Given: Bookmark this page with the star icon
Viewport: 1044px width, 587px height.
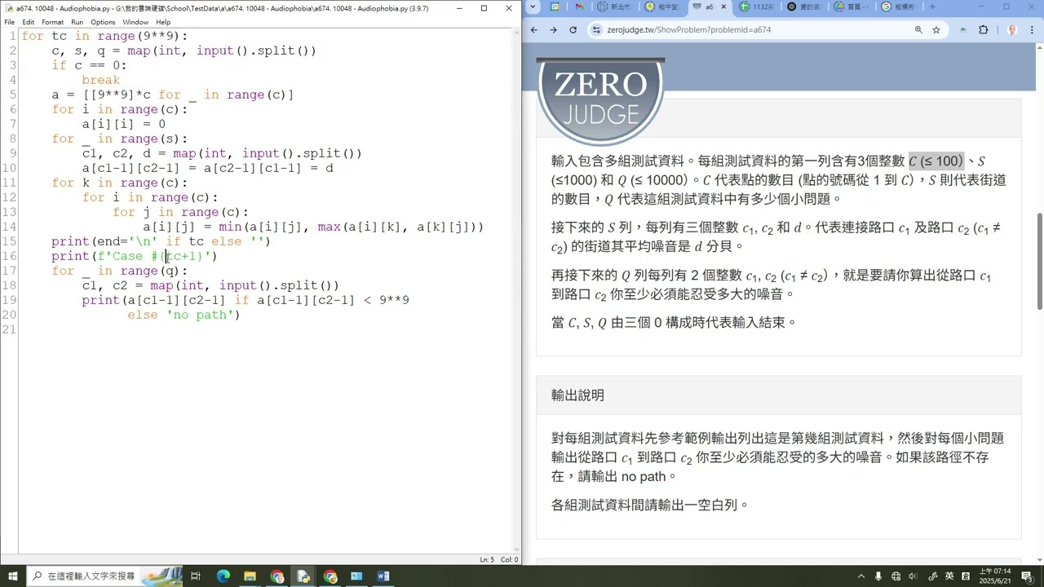Looking at the screenshot, I should coord(936,29).
